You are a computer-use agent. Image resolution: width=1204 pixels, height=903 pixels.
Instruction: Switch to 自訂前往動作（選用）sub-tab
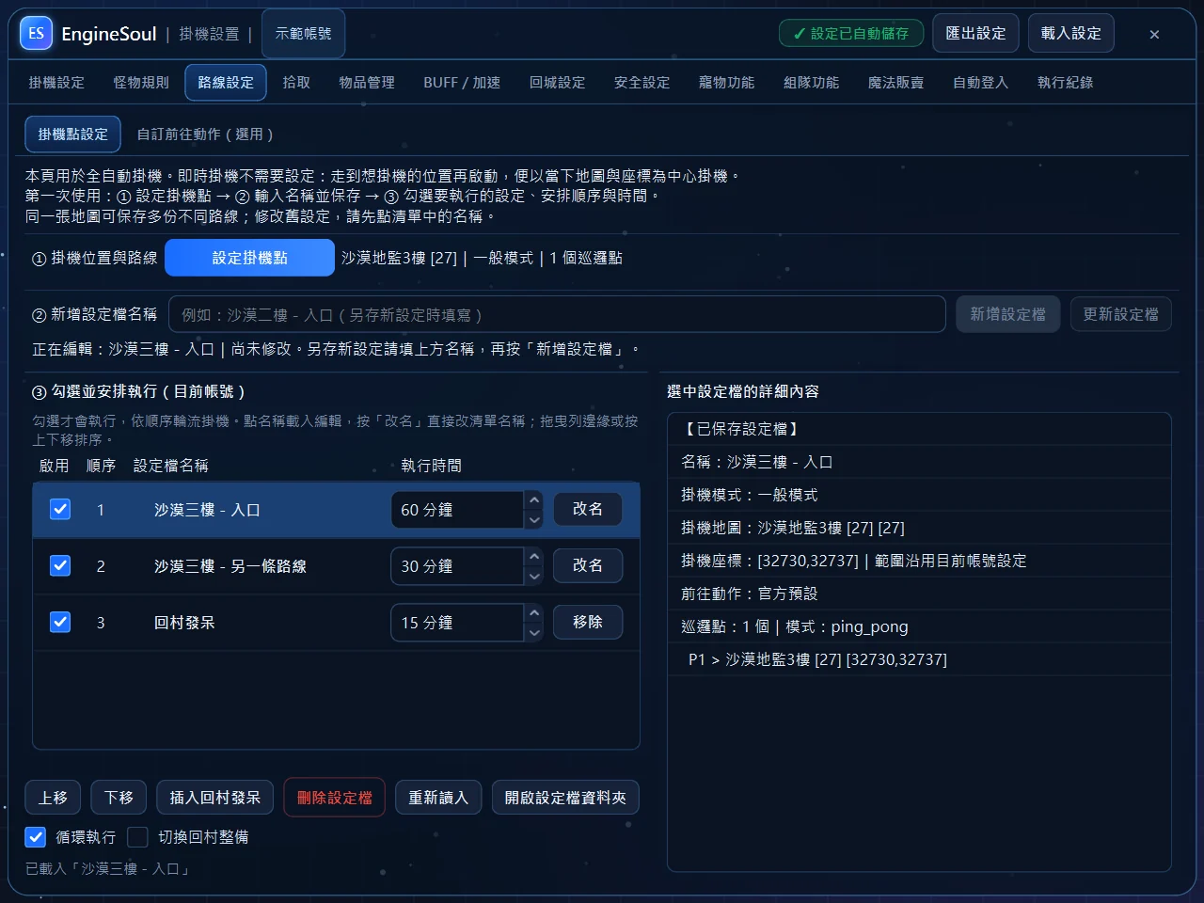tap(205, 135)
